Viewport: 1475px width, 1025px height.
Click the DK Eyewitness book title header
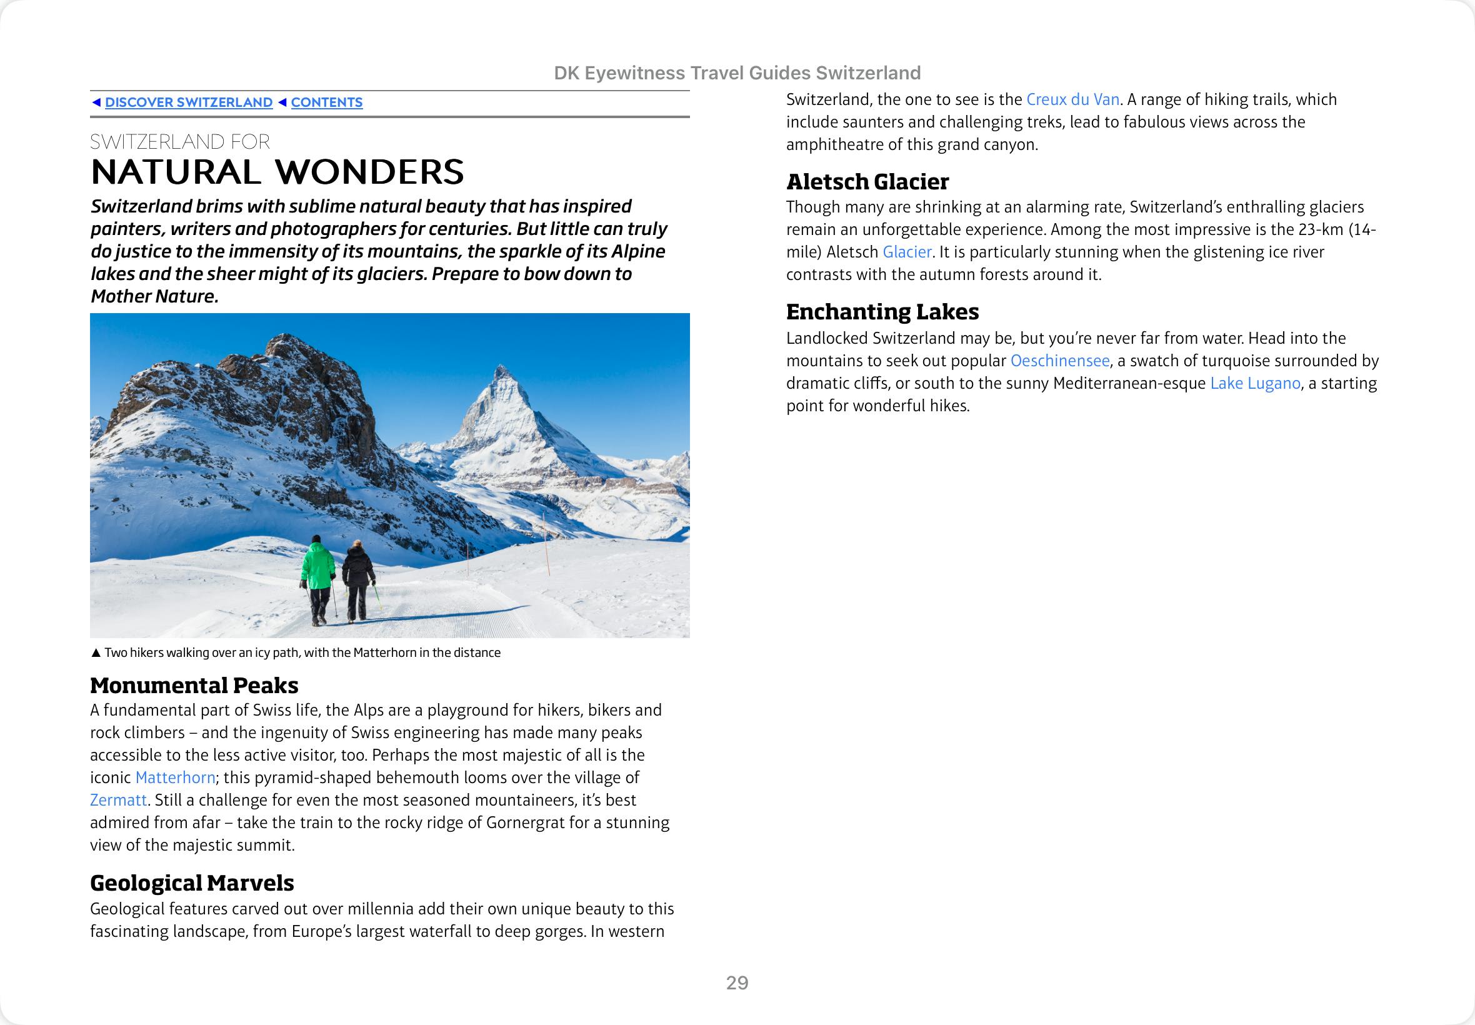point(737,73)
